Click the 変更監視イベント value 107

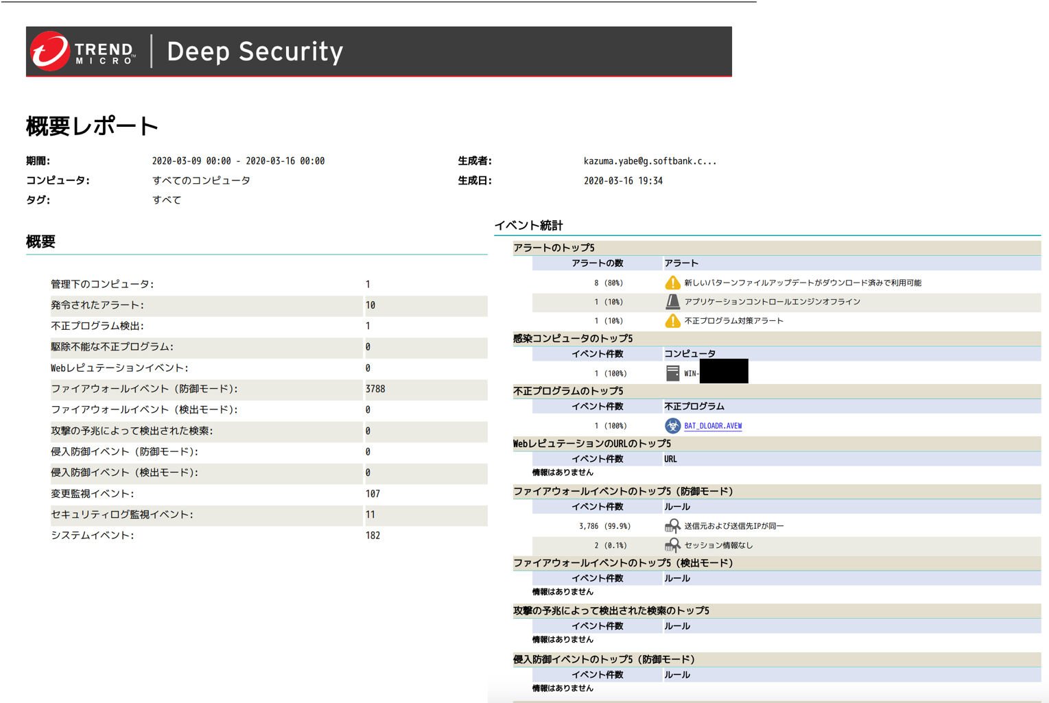point(373,494)
